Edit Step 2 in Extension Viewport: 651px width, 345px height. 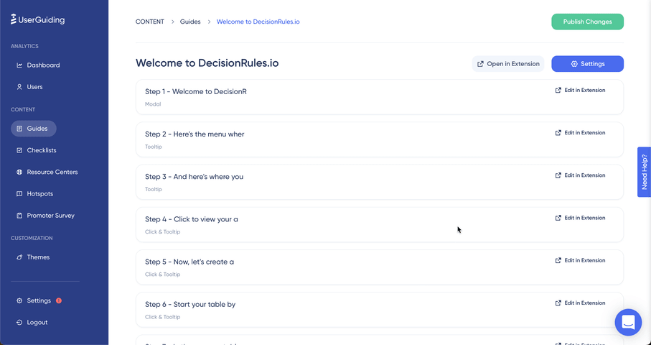(x=581, y=132)
